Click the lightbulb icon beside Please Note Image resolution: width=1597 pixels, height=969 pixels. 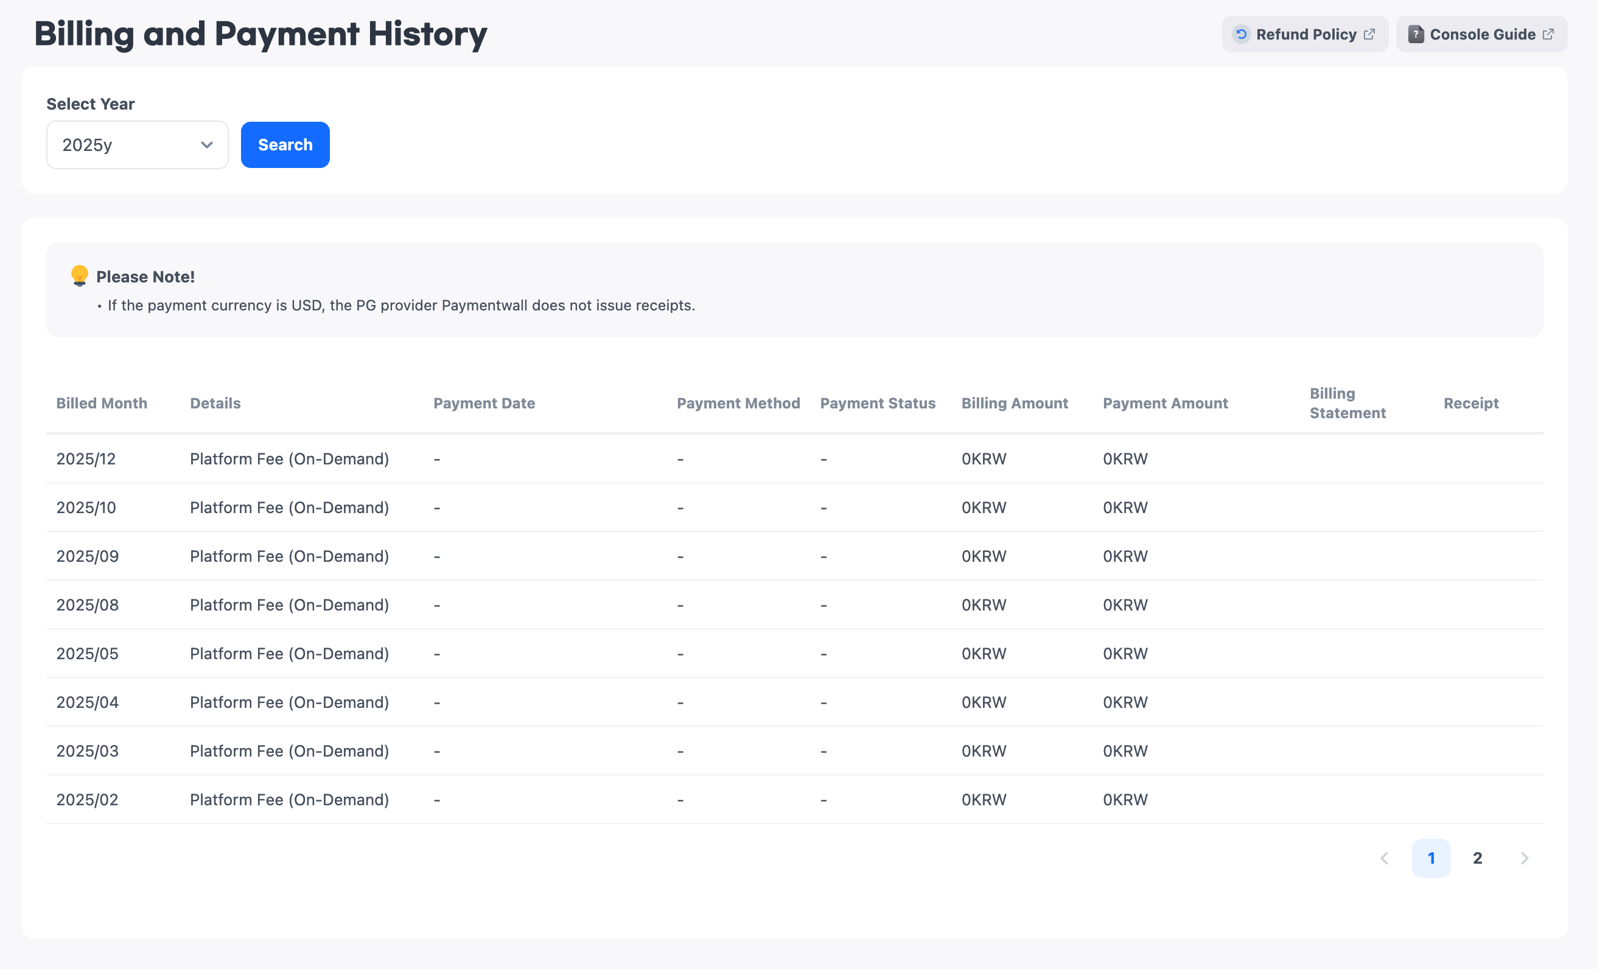click(79, 276)
